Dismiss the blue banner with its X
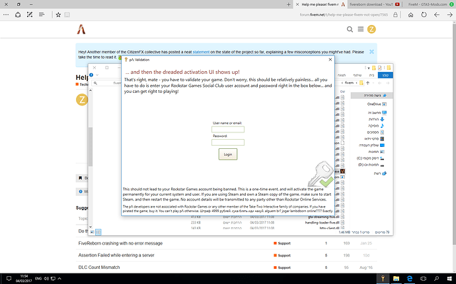 click(371, 51)
